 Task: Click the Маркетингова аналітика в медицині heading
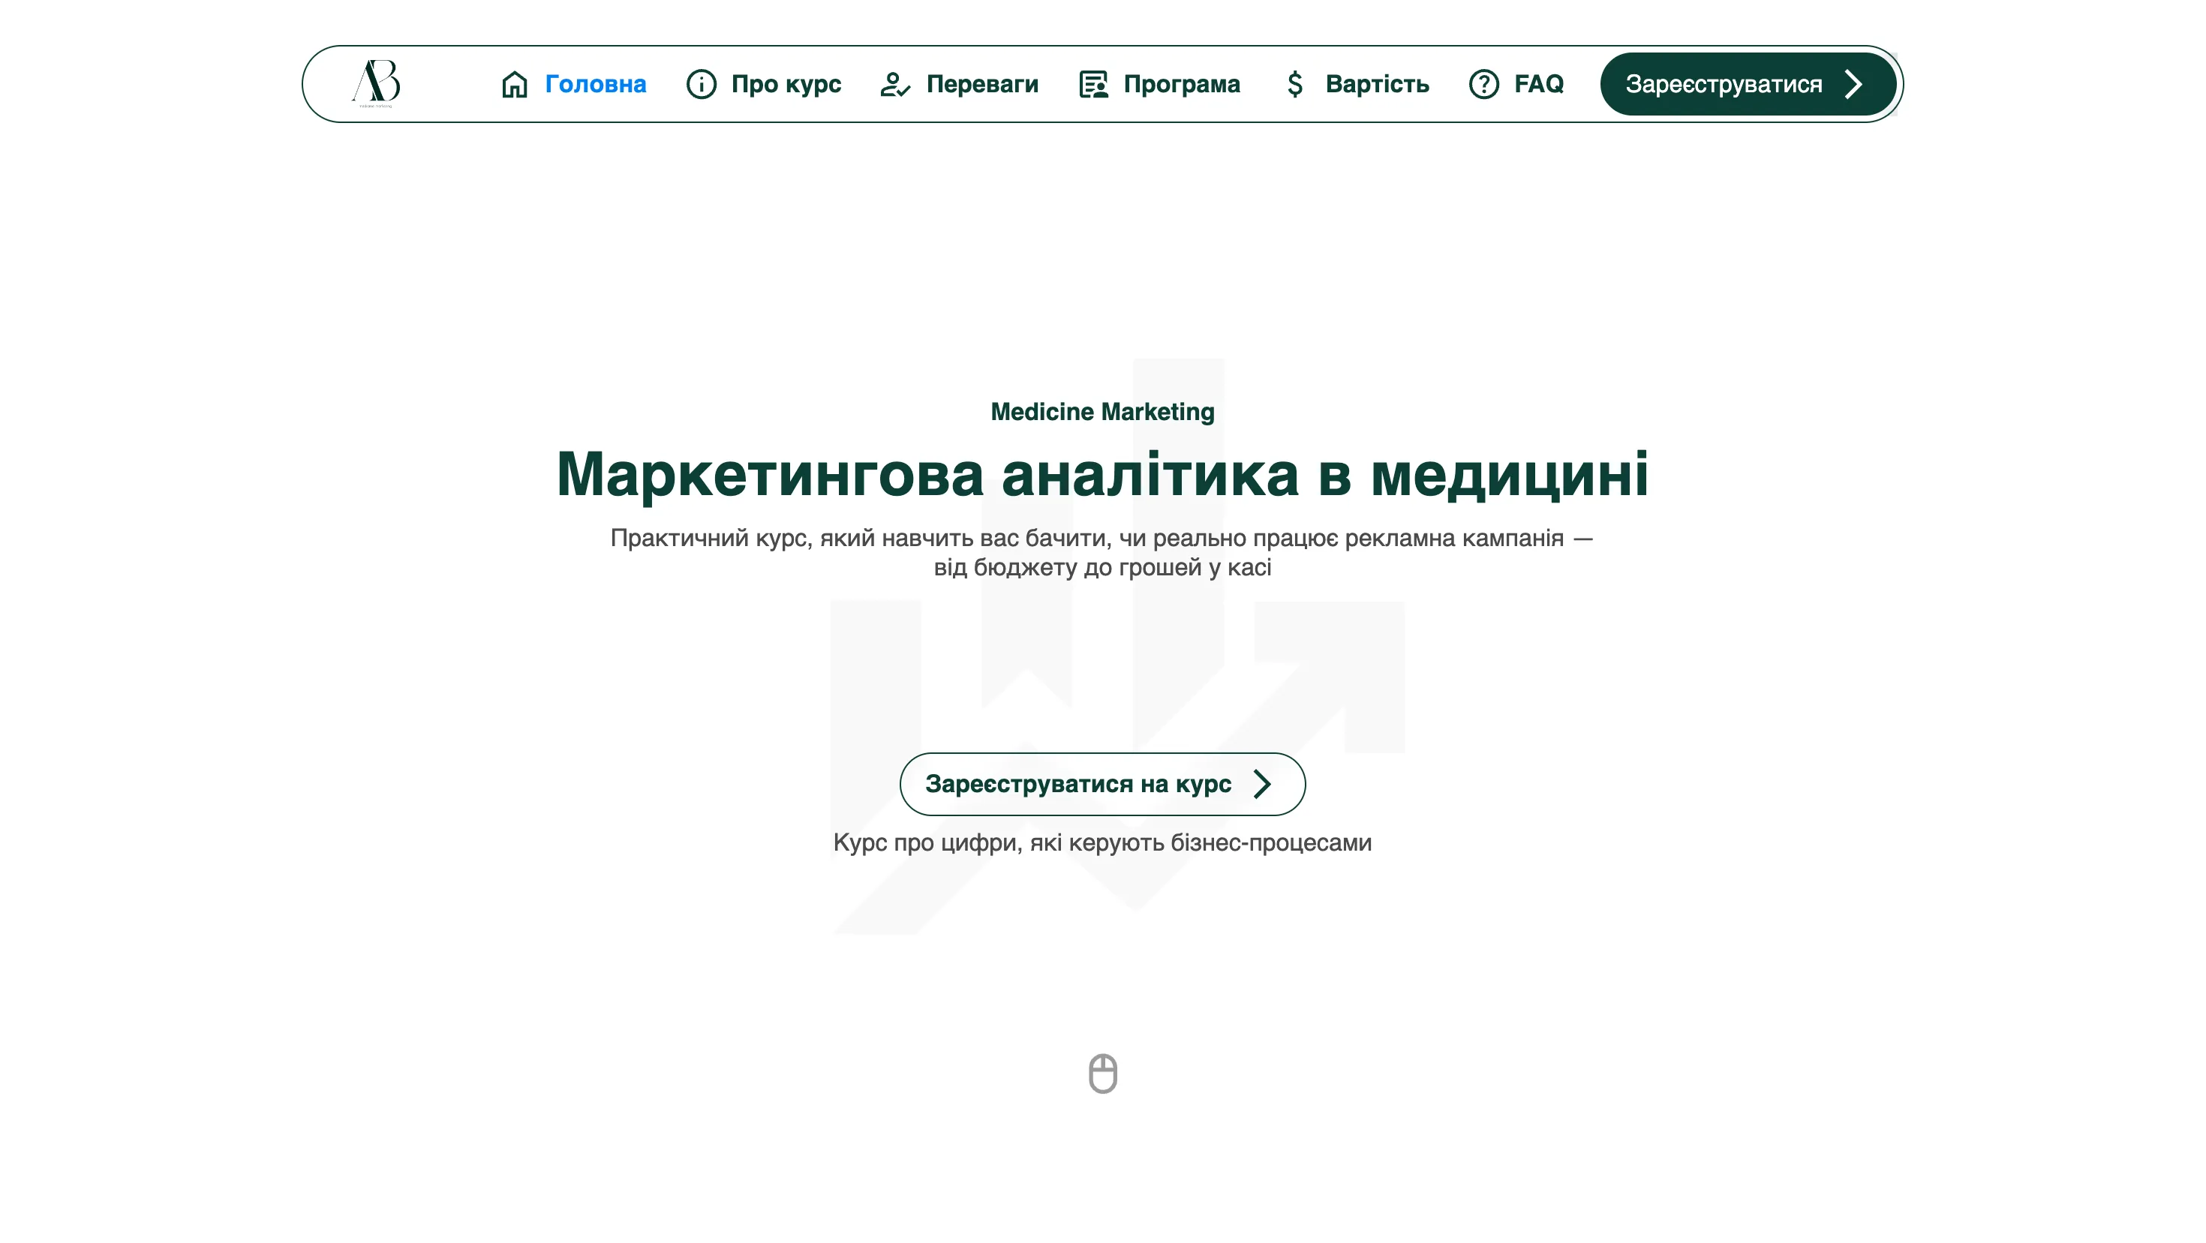pyautogui.click(x=1102, y=474)
